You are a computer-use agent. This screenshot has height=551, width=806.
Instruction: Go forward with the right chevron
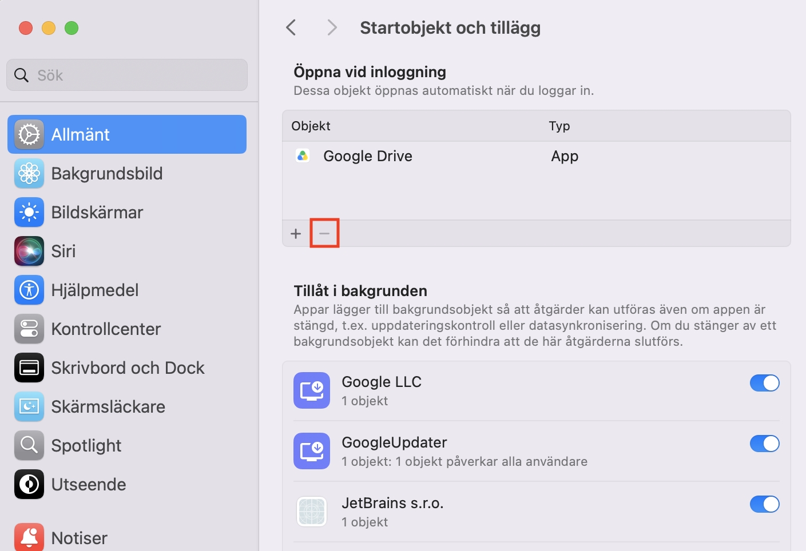pyautogui.click(x=332, y=27)
